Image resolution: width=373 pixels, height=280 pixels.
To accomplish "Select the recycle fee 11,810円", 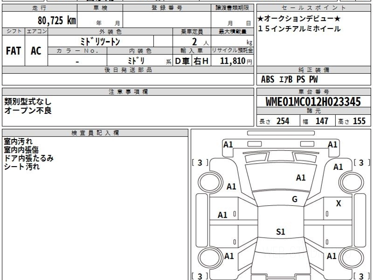I will [x=237, y=61].
